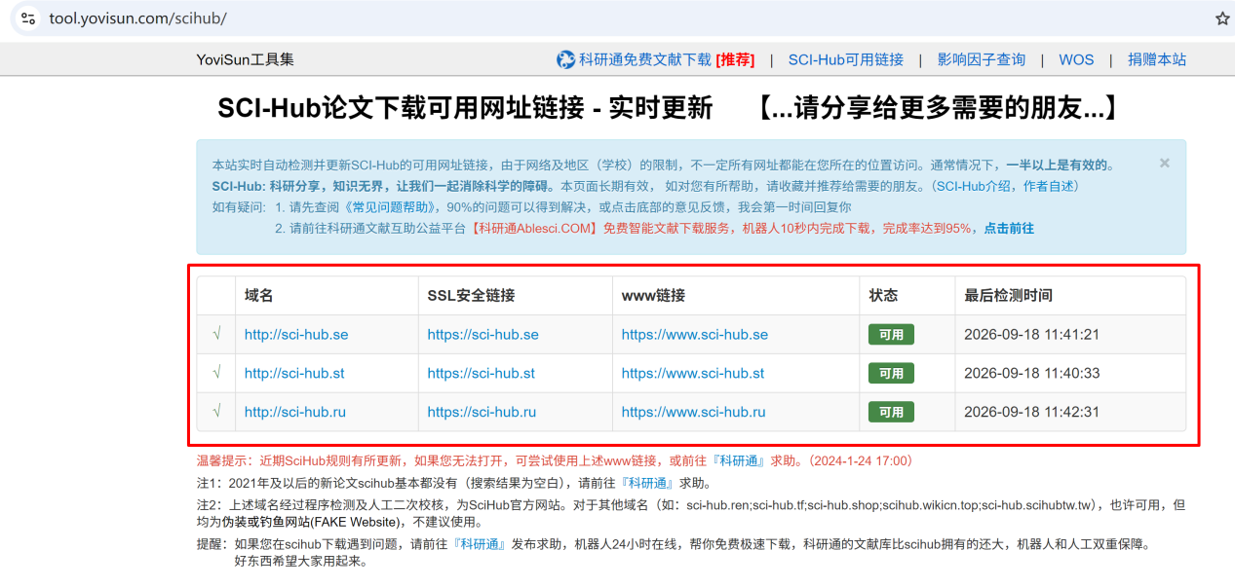Select timestamp 2026-09-18 11:40:33
Image resolution: width=1235 pixels, height=587 pixels.
(x=1031, y=373)
